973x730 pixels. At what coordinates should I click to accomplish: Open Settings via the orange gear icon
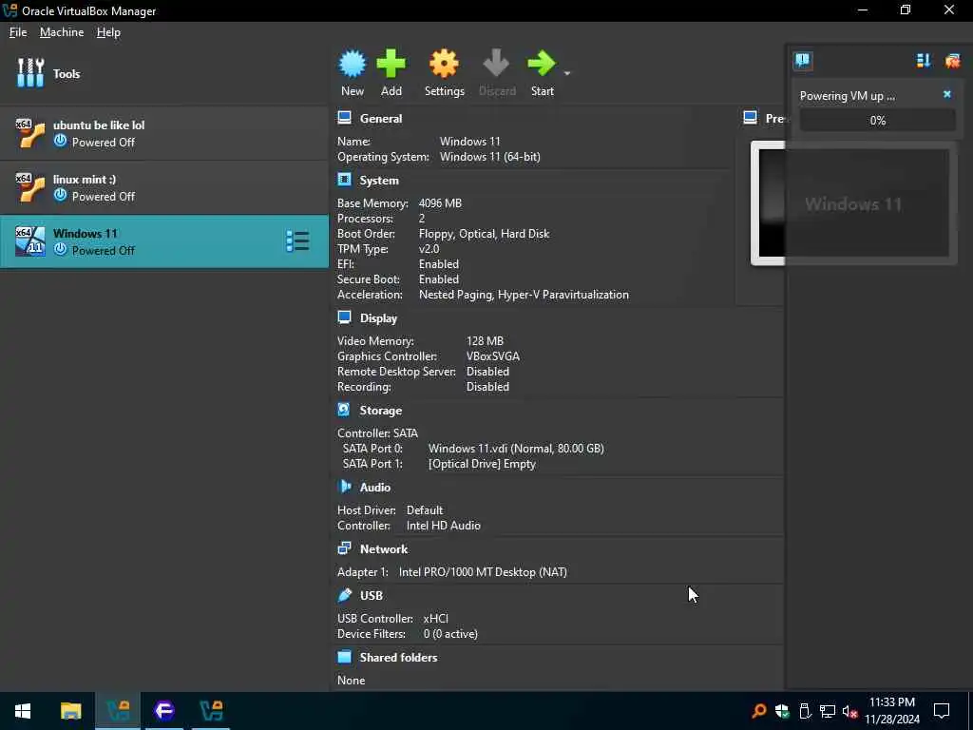click(444, 64)
